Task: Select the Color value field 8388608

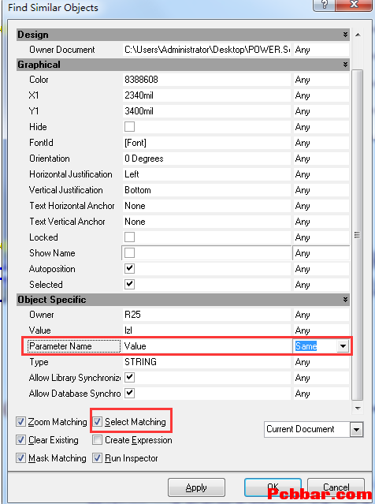Action: point(206,80)
